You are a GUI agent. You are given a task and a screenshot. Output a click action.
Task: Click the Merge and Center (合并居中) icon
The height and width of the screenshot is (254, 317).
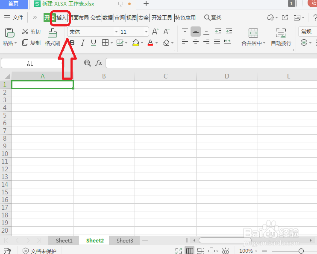[253, 33]
